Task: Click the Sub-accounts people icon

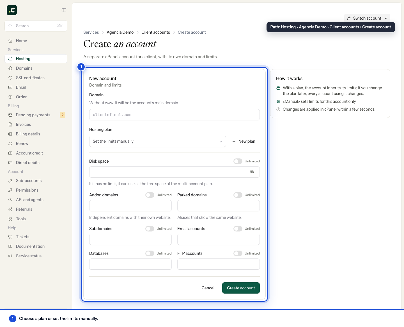Action: pyautogui.click(x=10, y=181)
